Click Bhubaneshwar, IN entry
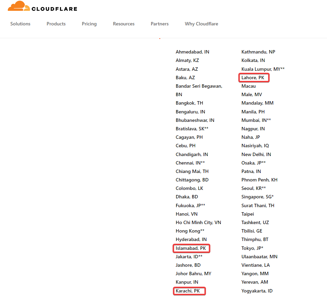 point(195,121)
